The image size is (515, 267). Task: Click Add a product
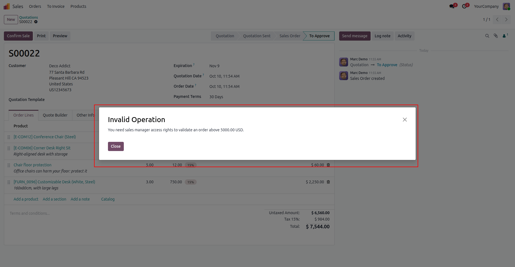[x=26, y=199]
